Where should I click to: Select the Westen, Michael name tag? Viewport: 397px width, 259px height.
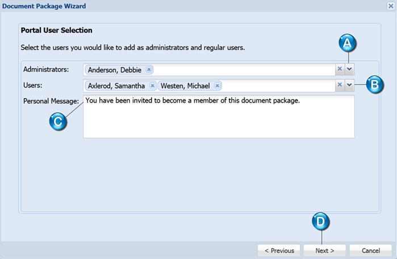point(190,86)
